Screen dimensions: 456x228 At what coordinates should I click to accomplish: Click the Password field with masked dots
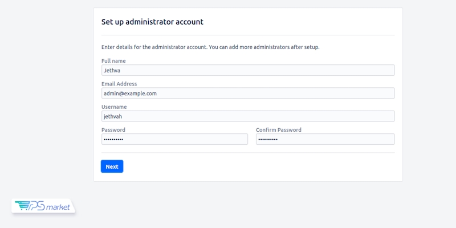[174, 139]
